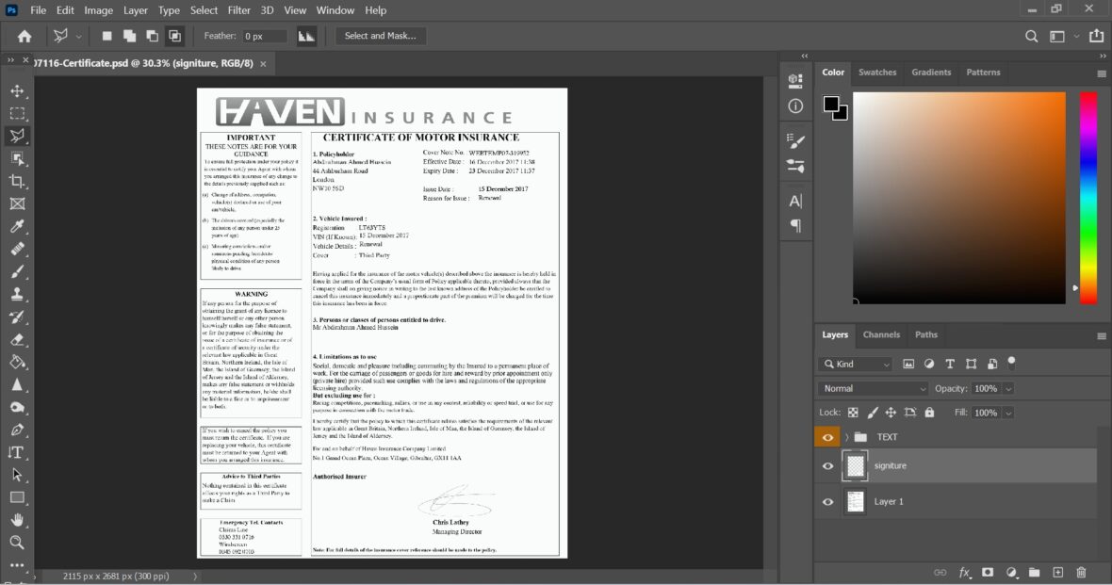Delete the selected layer via trash icon

pos(1081,572)
